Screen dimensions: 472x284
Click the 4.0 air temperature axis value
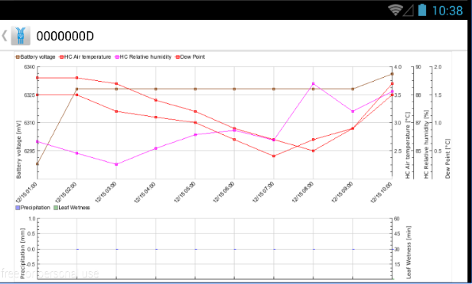click(398, 66)
